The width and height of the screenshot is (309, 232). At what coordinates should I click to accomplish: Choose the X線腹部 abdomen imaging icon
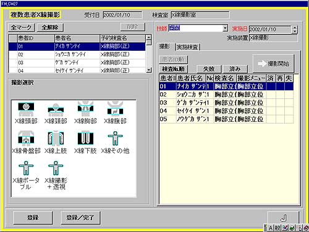coord(115,113)
